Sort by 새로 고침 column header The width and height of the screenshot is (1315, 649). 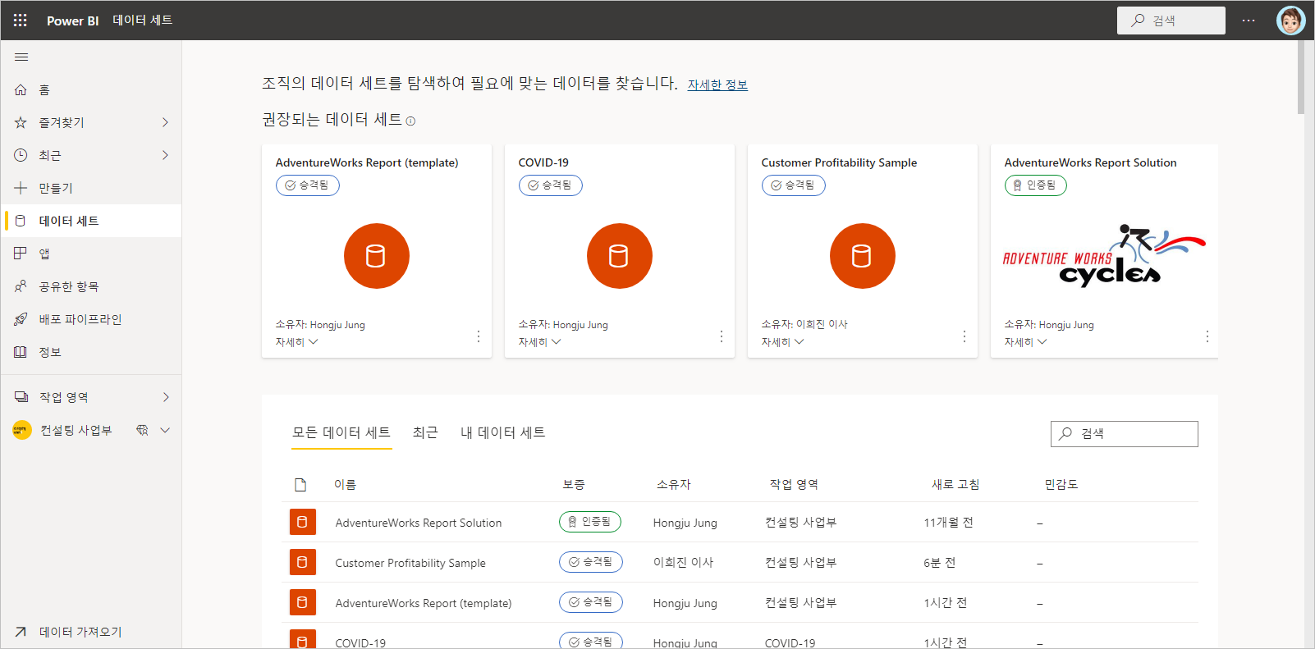[955, 485]
